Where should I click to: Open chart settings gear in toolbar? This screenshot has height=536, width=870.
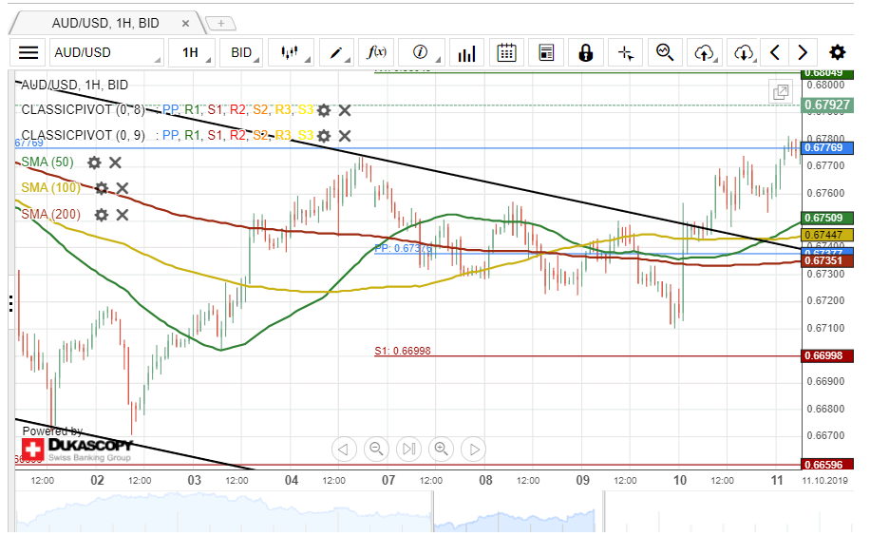click(837, 53)
